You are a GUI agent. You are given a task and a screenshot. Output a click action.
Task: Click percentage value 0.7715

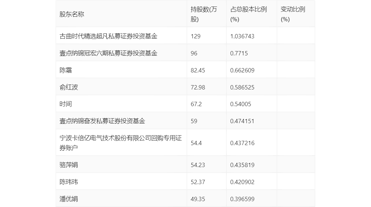239,53
